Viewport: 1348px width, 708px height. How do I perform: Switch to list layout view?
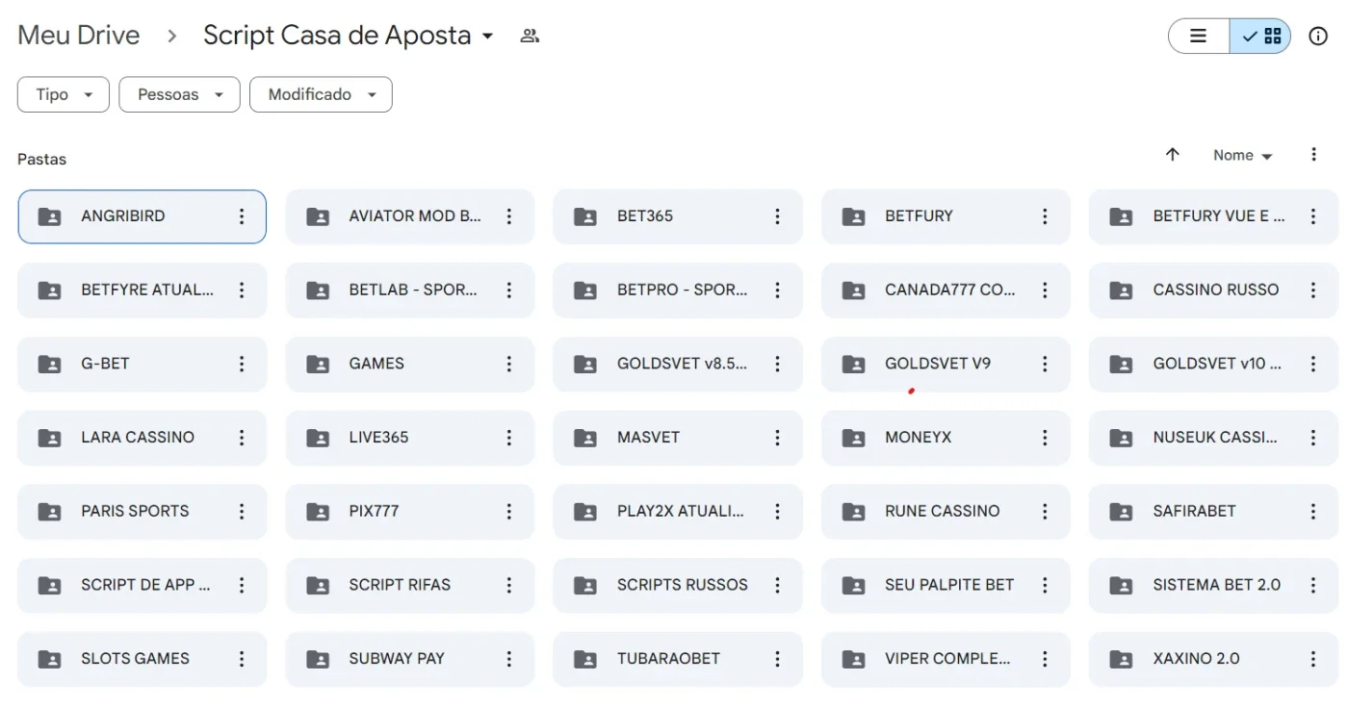(x=1199, y=37)
